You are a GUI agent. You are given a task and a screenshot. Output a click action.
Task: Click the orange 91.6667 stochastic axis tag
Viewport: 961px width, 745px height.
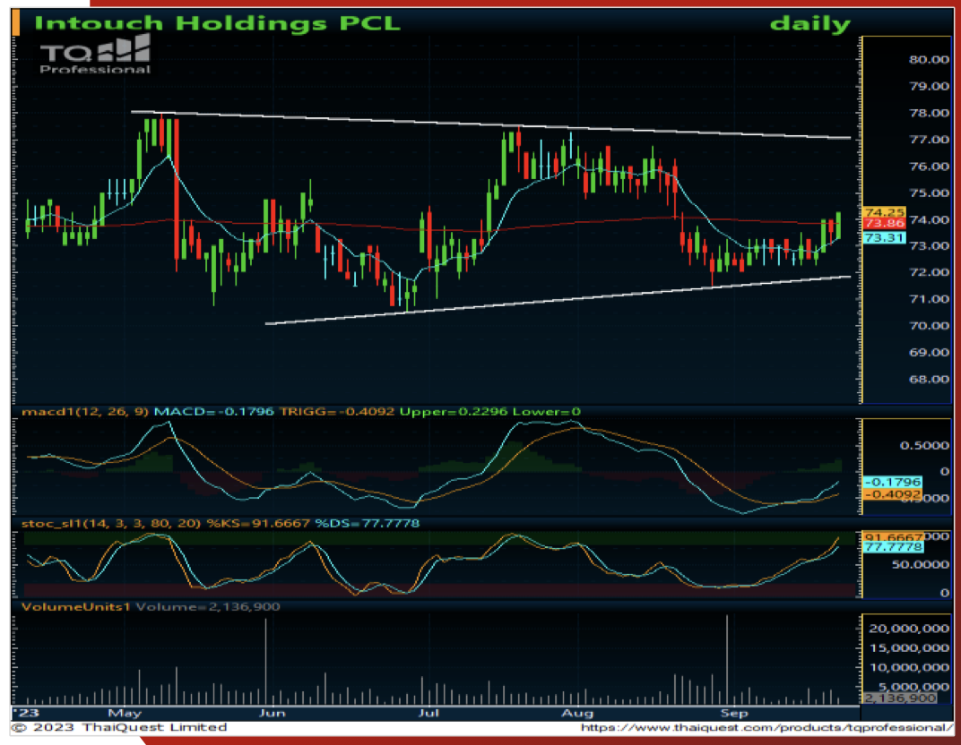[892, 537]
